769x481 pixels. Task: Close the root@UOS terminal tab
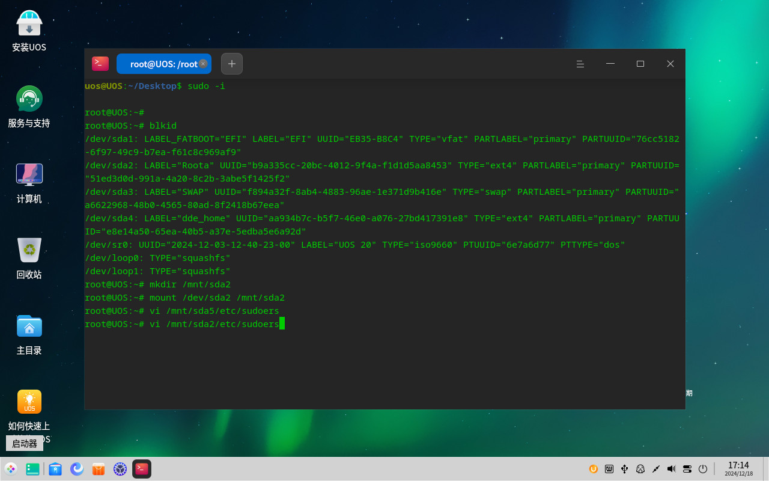click(203, 64)
